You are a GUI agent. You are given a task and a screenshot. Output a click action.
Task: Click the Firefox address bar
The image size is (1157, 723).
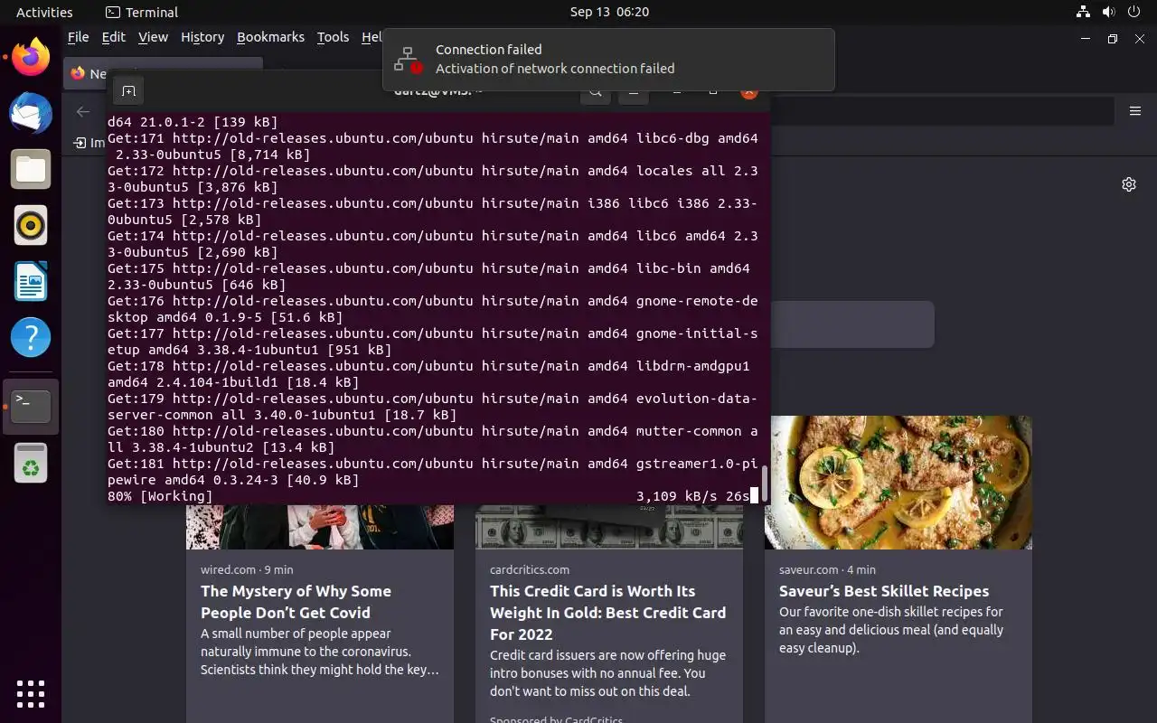pos(940,111)
